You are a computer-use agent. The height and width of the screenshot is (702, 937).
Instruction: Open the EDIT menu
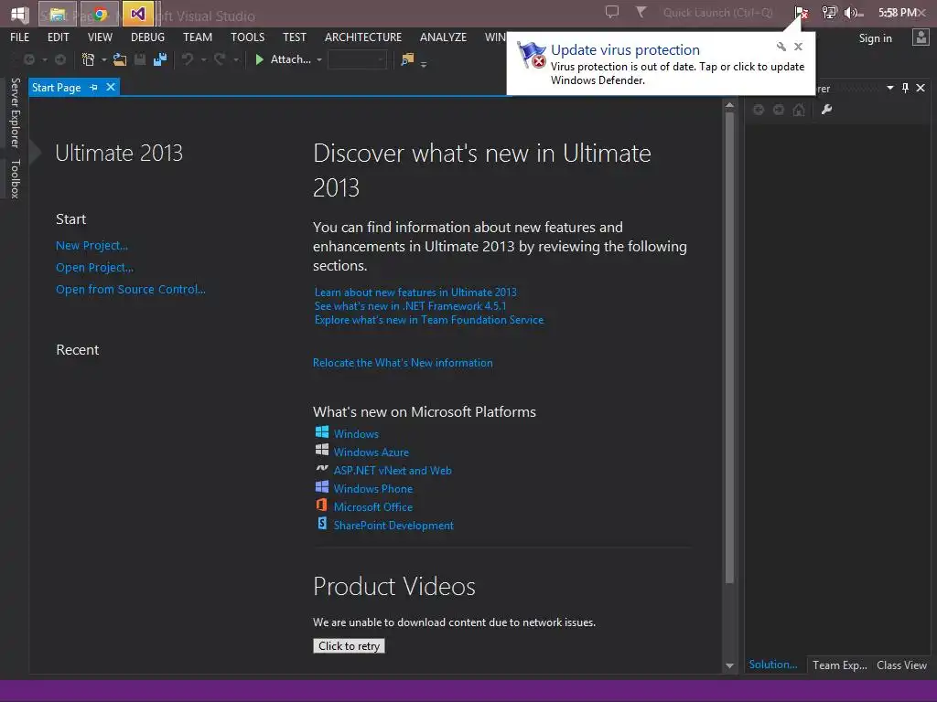point(58,37)
